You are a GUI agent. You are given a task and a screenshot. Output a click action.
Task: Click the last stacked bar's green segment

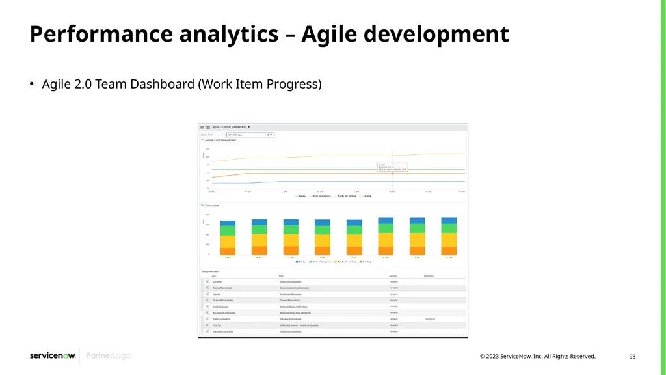point(449,228)
